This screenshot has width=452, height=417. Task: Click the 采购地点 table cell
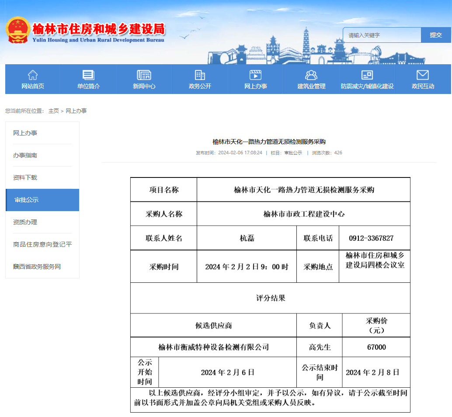click(x=318, y=267)
